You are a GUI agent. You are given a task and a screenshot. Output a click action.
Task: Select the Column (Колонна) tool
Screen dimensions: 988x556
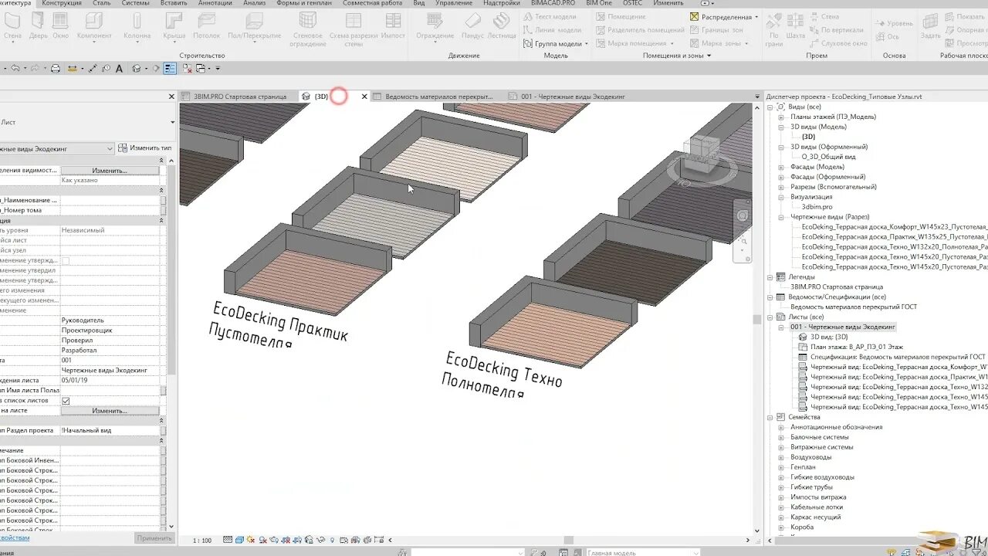[x=137, y=25]
